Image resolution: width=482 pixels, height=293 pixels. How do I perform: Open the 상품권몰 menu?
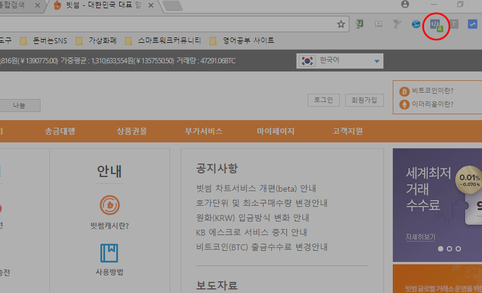132,131
